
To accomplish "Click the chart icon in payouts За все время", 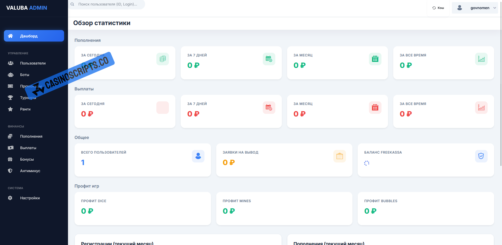I will pyautogui.click(x=481, y=108).
